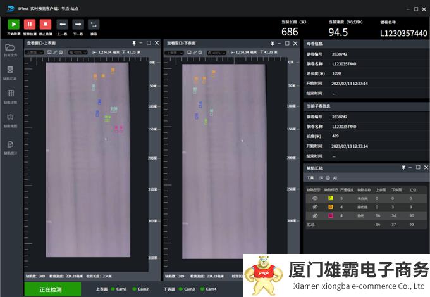This screenshot has width=430, height=297.
Task: Open the defect summary sidebar icon
Action: tap(10, 70)
